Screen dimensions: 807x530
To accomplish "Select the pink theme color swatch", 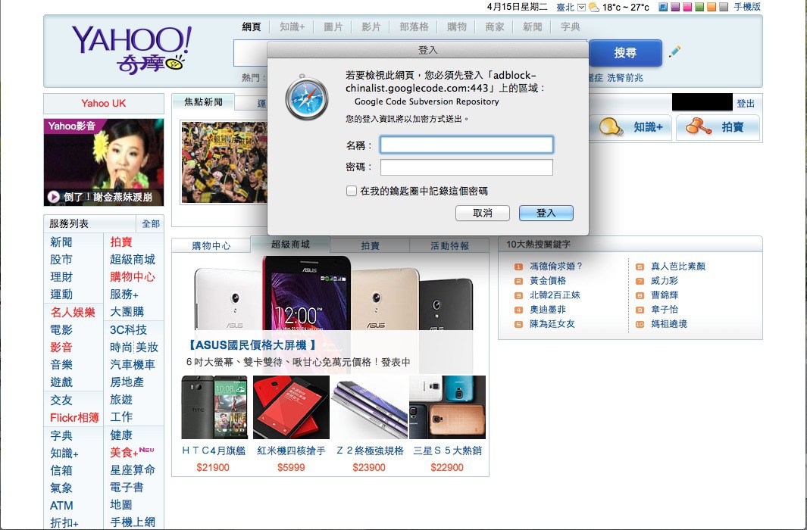I will [687, 7].
